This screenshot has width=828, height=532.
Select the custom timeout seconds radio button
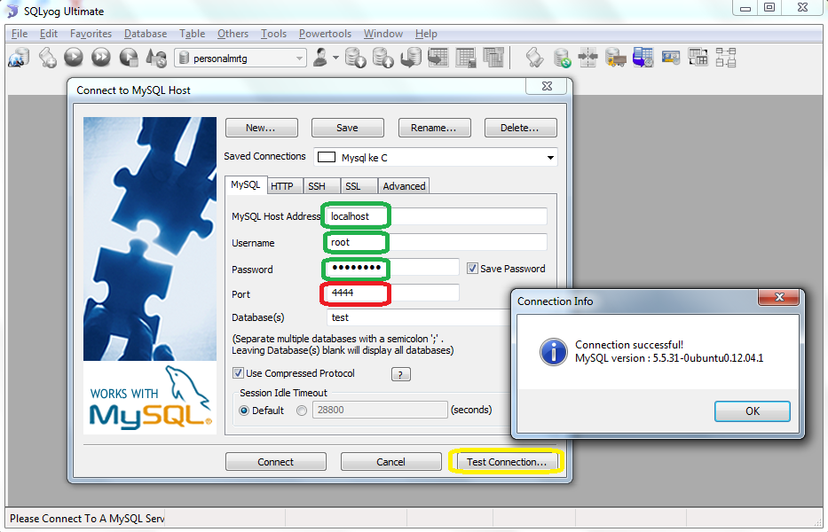pos(302,410)
